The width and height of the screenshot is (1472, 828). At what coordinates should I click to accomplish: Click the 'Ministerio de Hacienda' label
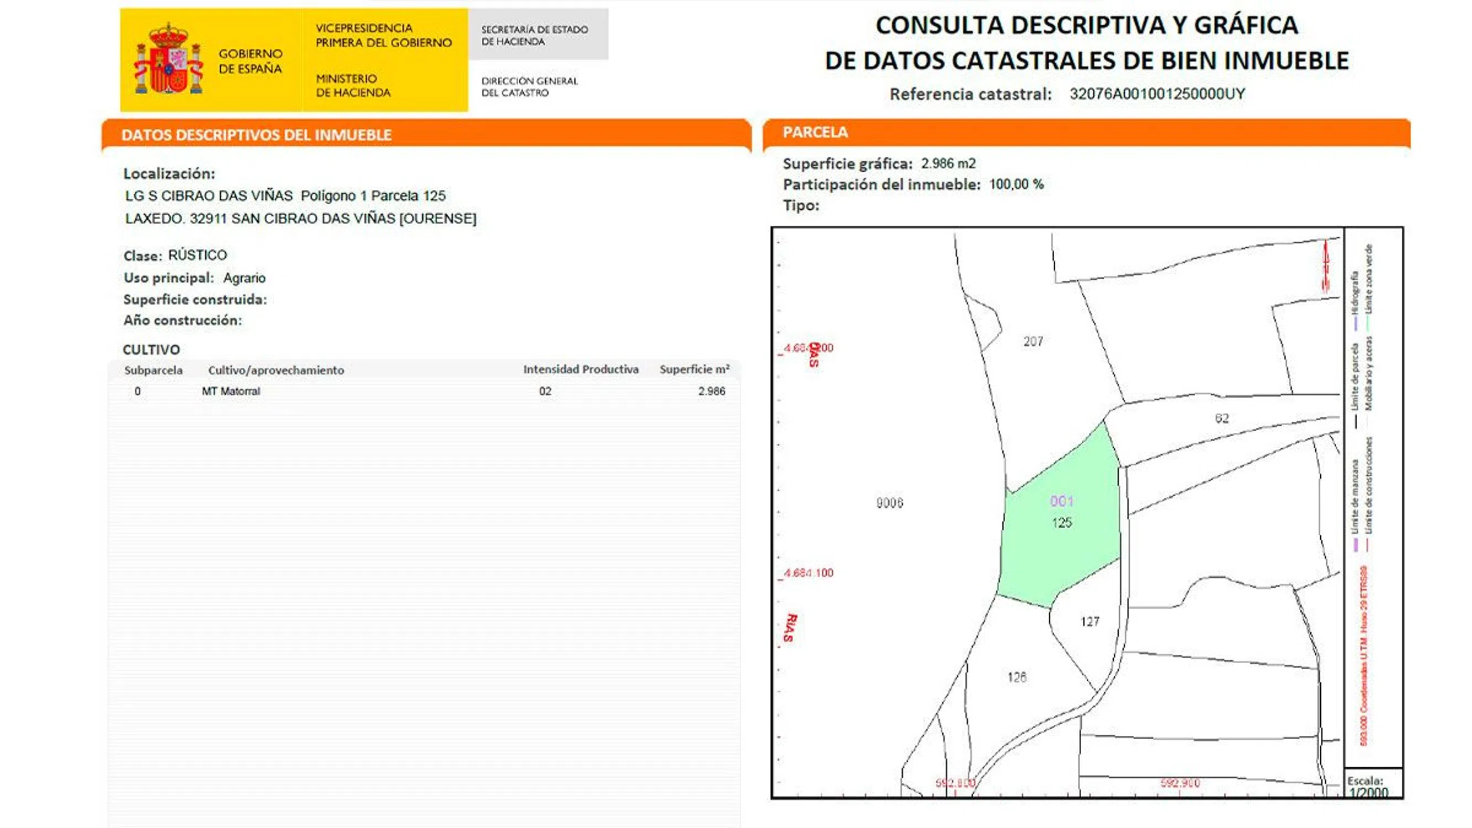(353, 86)
